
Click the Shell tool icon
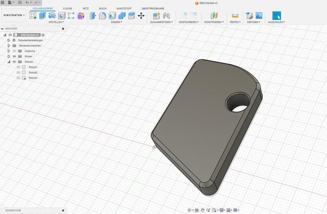pos(112,16)
